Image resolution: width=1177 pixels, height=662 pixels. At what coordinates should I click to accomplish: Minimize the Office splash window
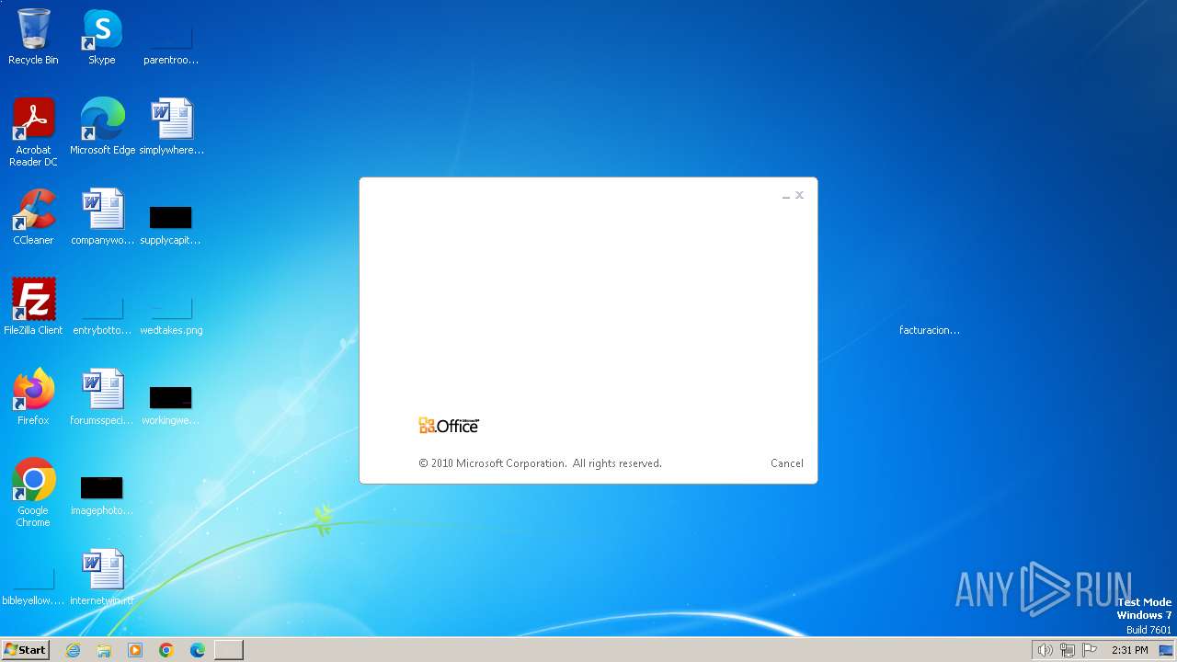coord(786,196)
